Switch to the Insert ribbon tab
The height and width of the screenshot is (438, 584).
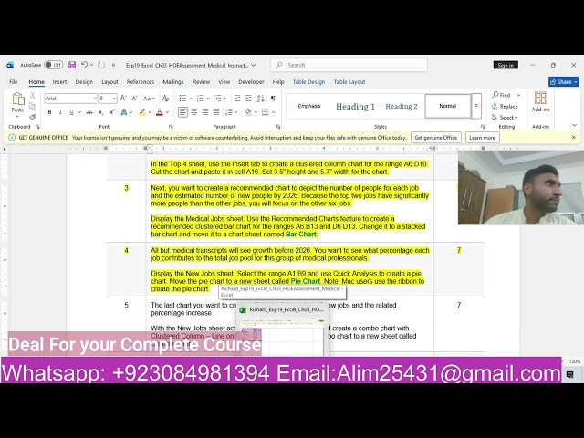(x=59, y=82)
